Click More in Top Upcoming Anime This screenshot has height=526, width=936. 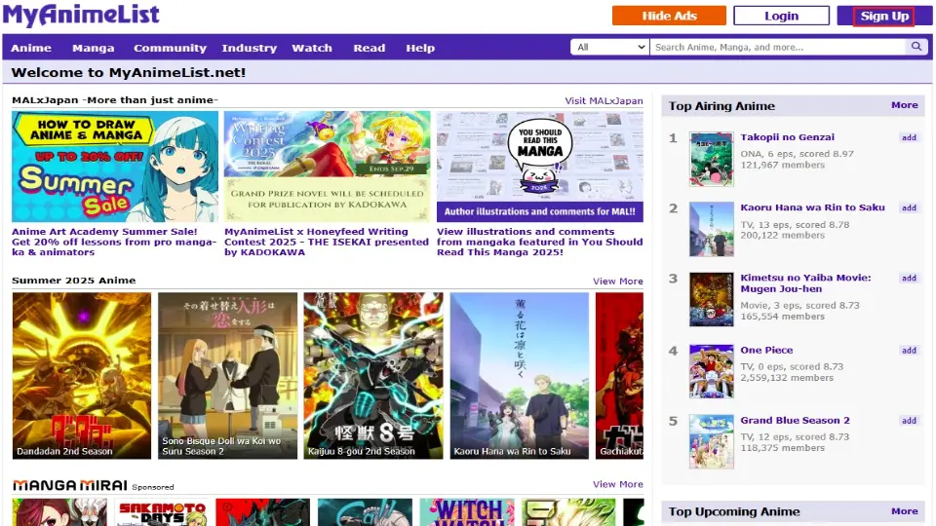905,511
